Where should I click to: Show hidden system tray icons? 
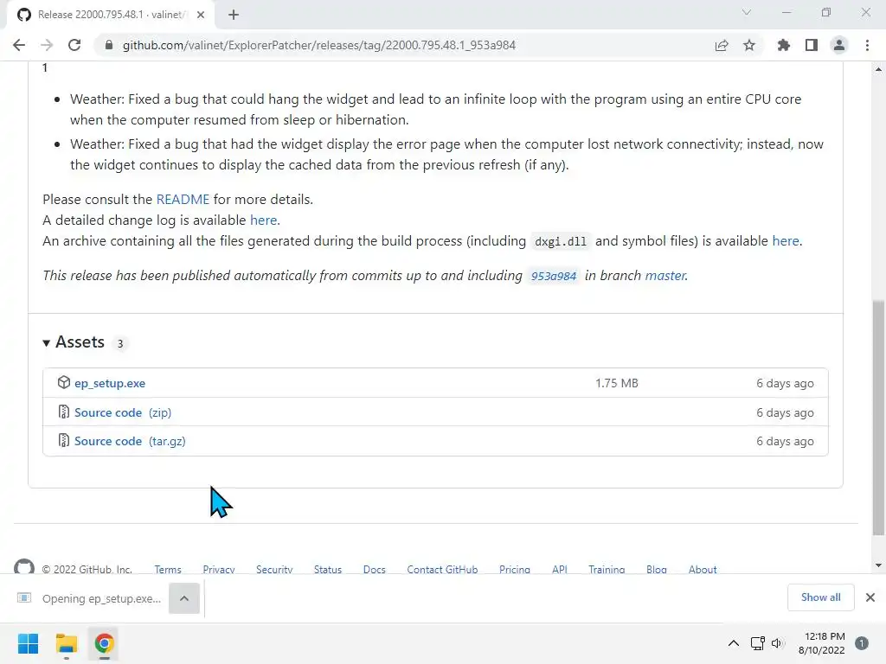(x=734, y=643)
